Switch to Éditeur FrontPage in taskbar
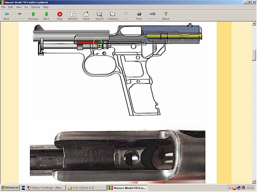This screenshot has height=192, width=257. pos(46,188)
